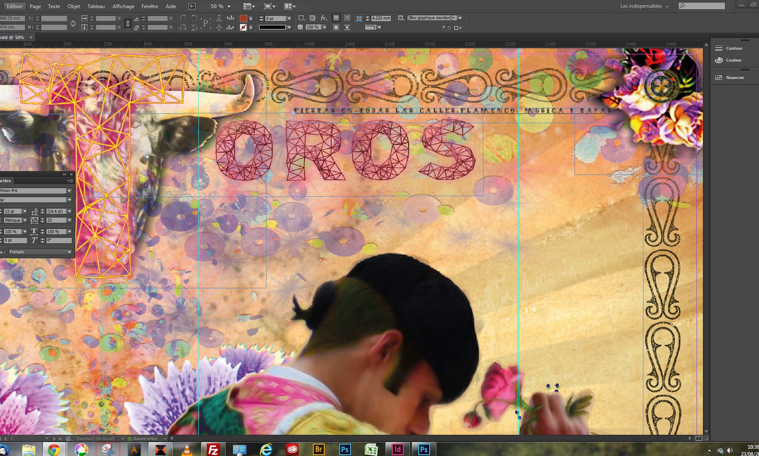Open the Affichage menu

123,6
